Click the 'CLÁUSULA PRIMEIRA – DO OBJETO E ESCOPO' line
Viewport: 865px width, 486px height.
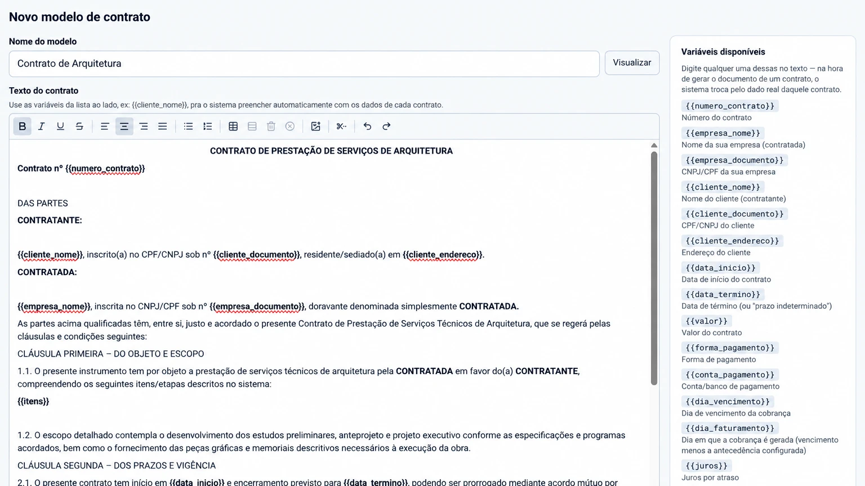tap(111, 354)
